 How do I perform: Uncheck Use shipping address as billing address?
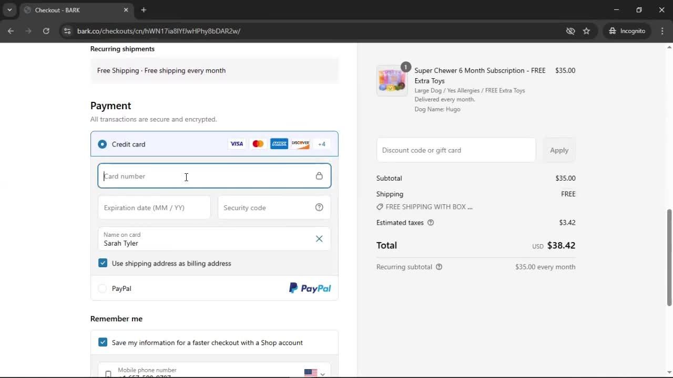(x=103, y=263)
